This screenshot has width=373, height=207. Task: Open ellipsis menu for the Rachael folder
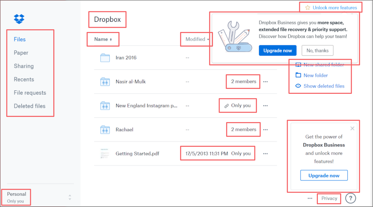point(265,130)
